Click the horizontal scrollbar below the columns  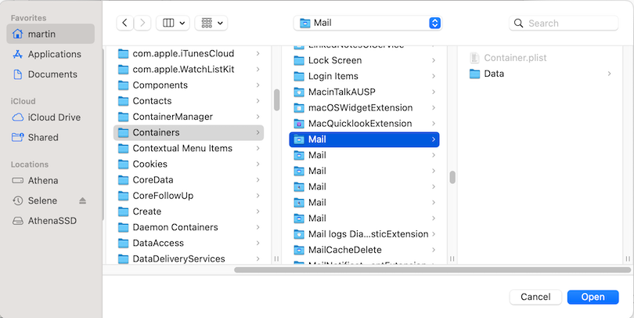pos(432,270)
